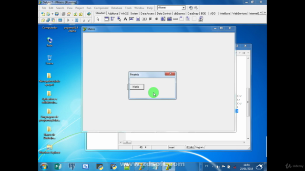Click the code editor vertical scrollbar thumb
Screen dimensions: 305x171
248,102
